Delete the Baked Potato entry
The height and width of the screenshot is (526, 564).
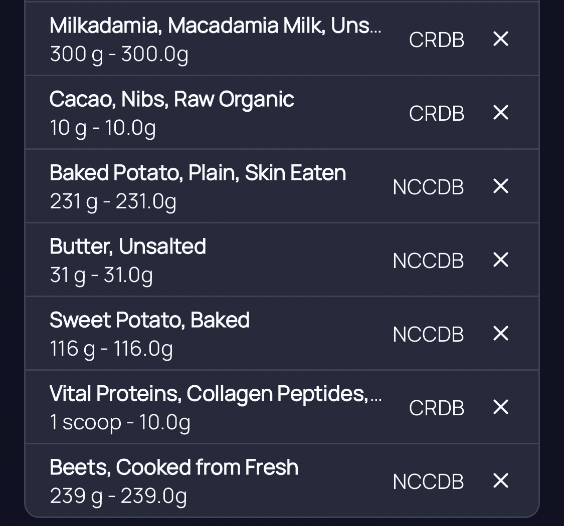point(500,186)
